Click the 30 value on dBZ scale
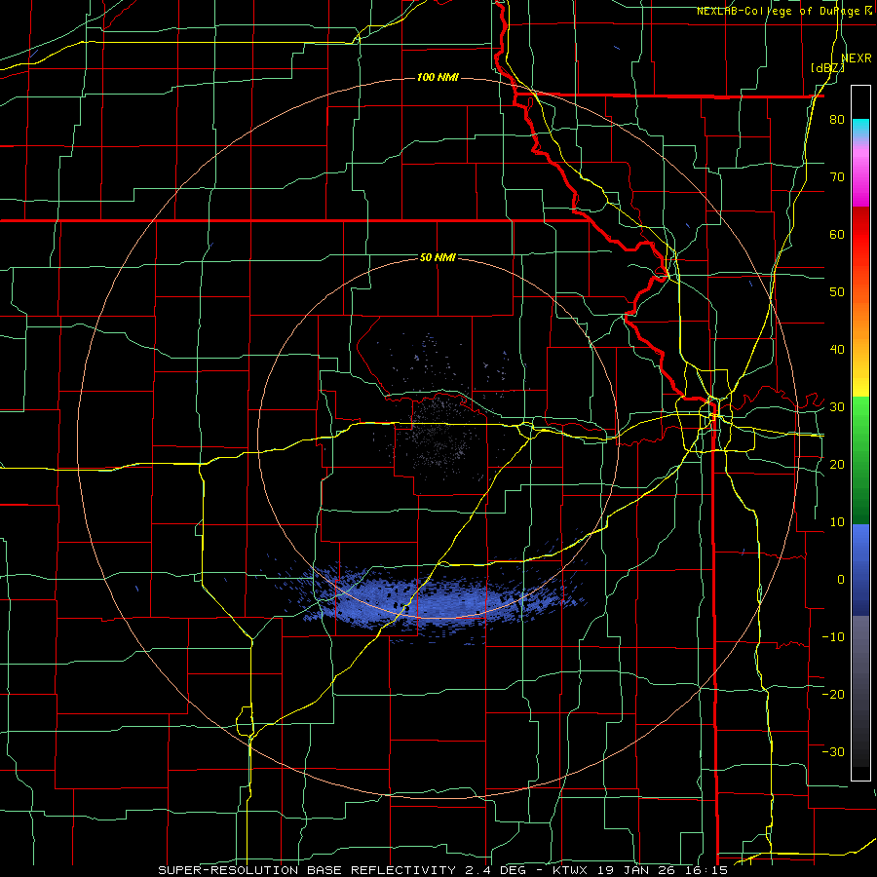 (x=837, y=406)
